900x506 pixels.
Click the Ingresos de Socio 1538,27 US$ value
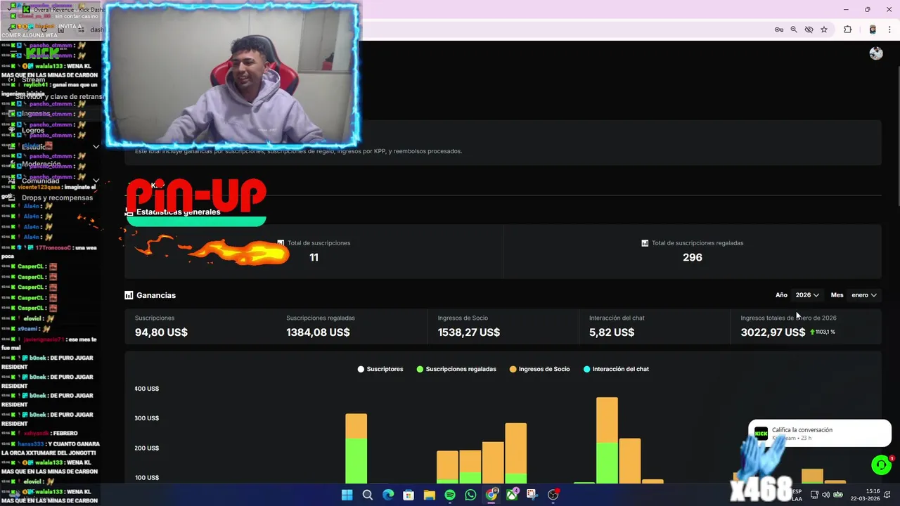469,332
